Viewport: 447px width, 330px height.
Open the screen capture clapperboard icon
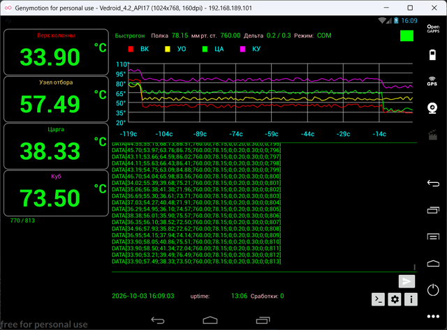point(433,135)
